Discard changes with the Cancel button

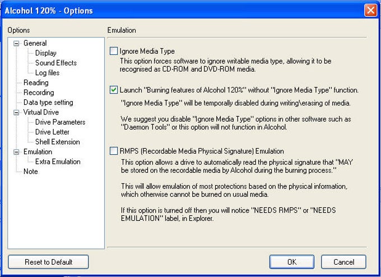click(343, 262)
